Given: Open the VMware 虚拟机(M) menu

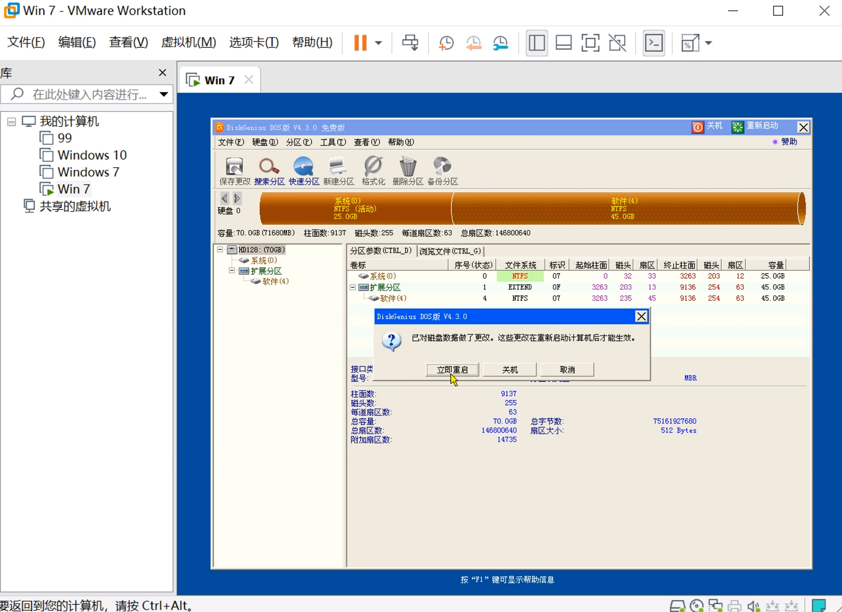Looking at the screenshot, I should (189, 42).
